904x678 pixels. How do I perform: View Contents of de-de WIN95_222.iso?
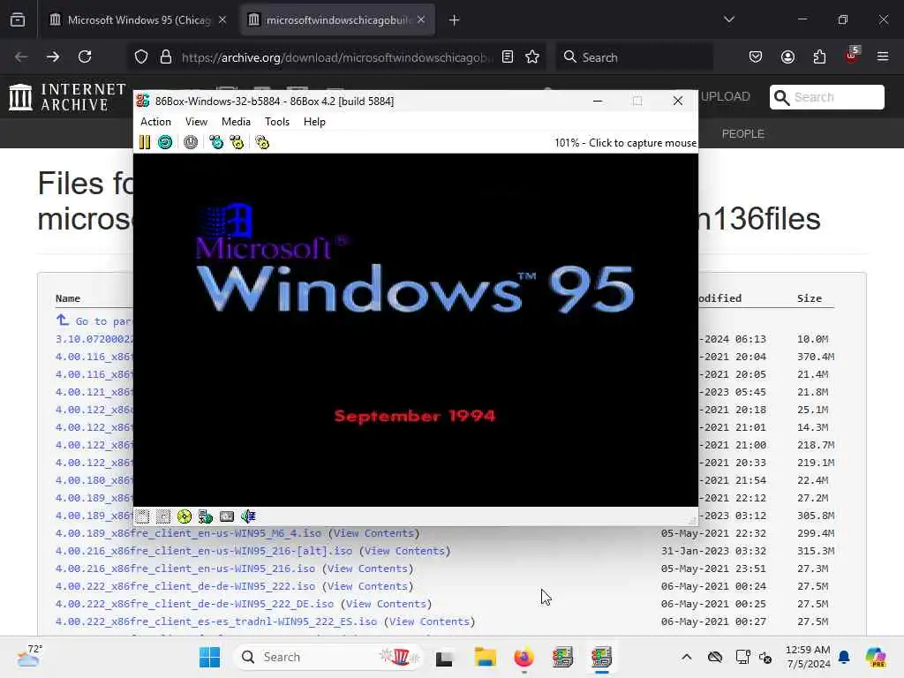(367, 586)
